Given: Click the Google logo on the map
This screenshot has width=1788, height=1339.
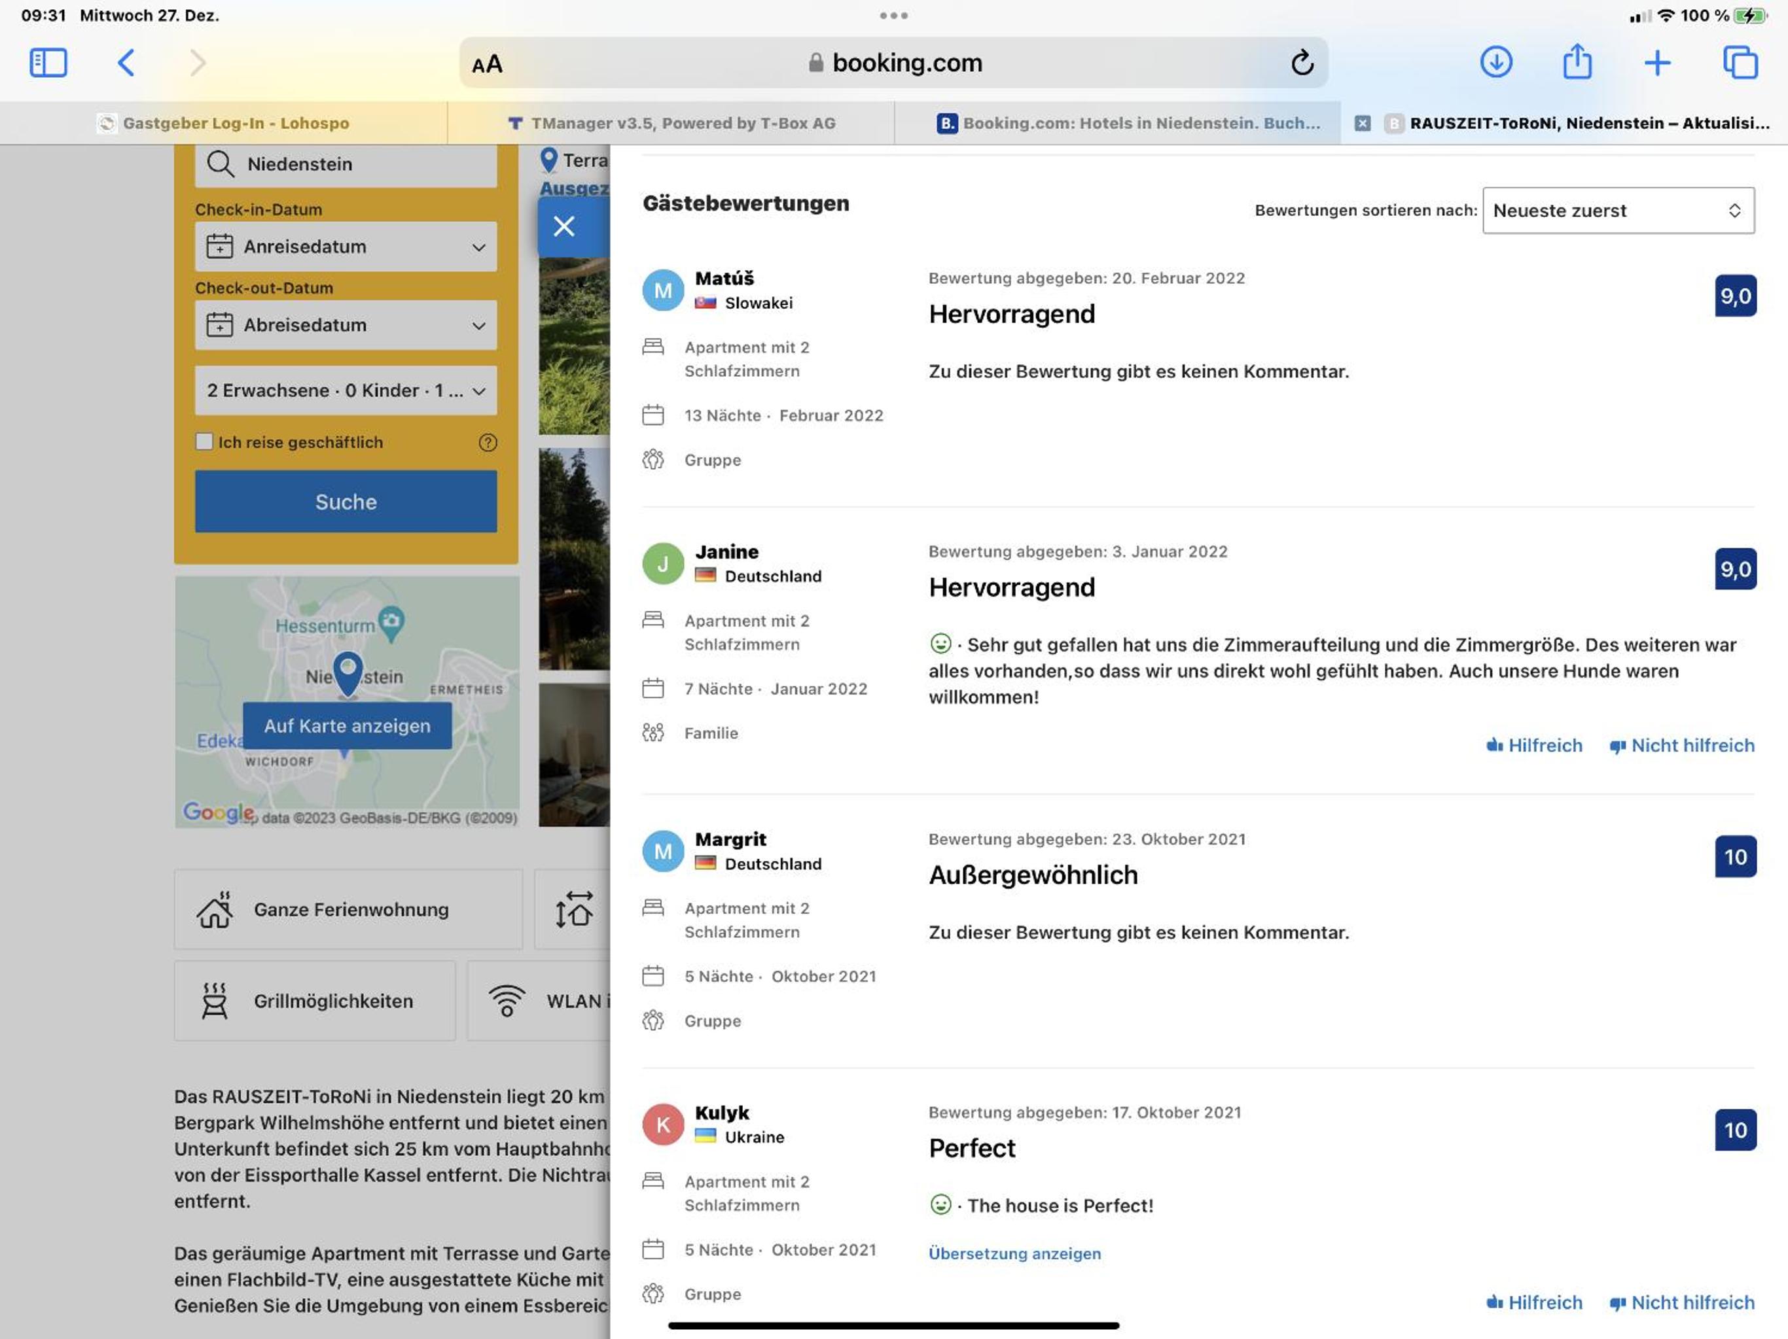Looking at the screenshot, I should point(218,812).
